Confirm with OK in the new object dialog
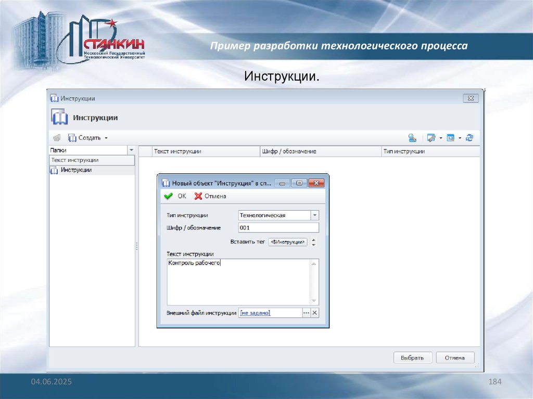 175,196
